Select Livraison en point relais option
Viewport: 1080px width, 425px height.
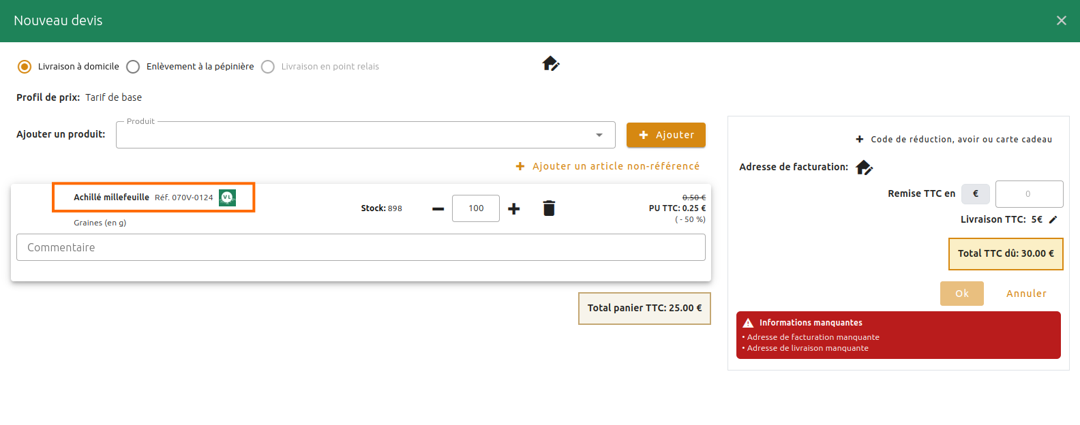click(x=268, y=67)
